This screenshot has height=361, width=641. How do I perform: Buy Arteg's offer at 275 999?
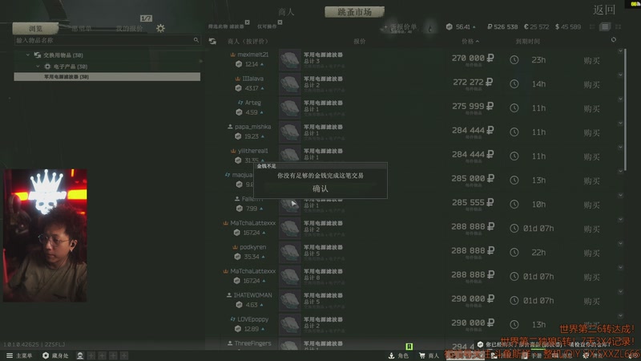[x=591, y=109]
